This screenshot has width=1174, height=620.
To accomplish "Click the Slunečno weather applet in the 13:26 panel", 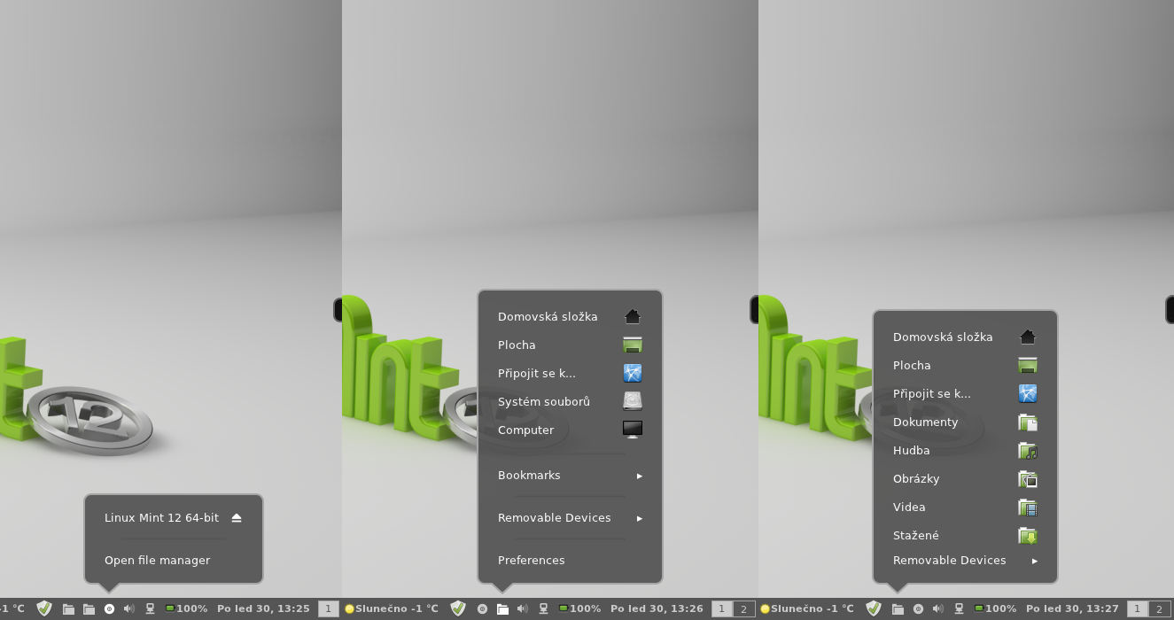I will [x=392, y=608].
